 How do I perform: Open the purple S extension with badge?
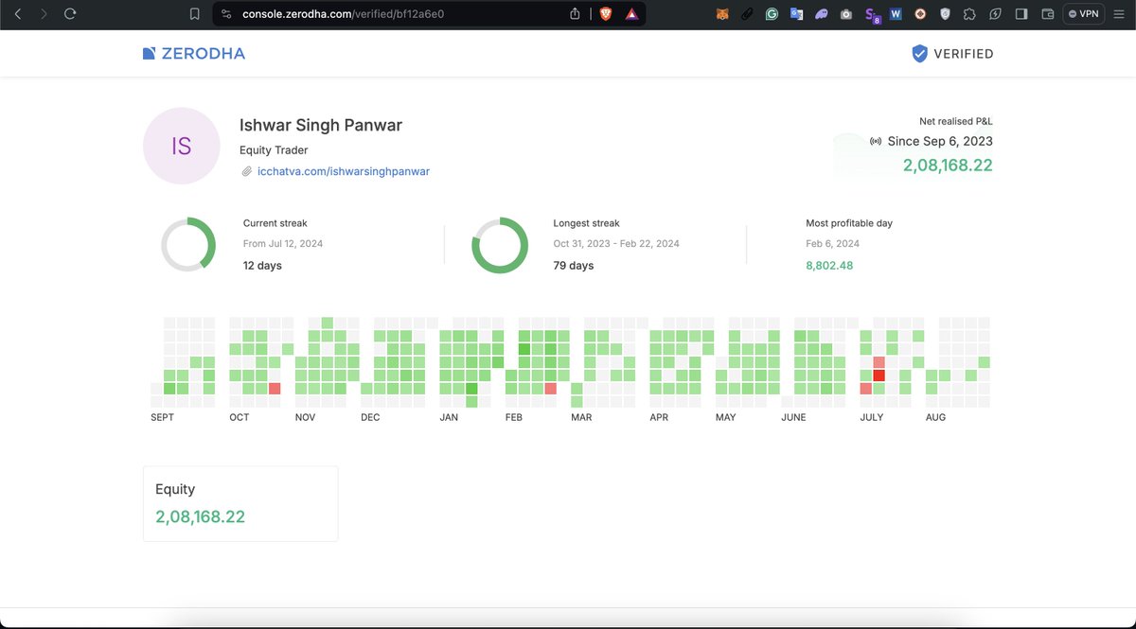871,15
